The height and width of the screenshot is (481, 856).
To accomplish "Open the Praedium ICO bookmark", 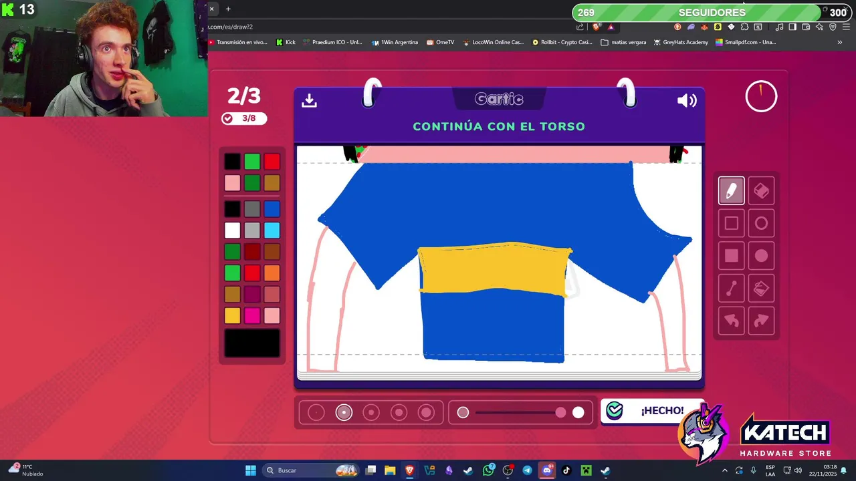I will 332,42.
